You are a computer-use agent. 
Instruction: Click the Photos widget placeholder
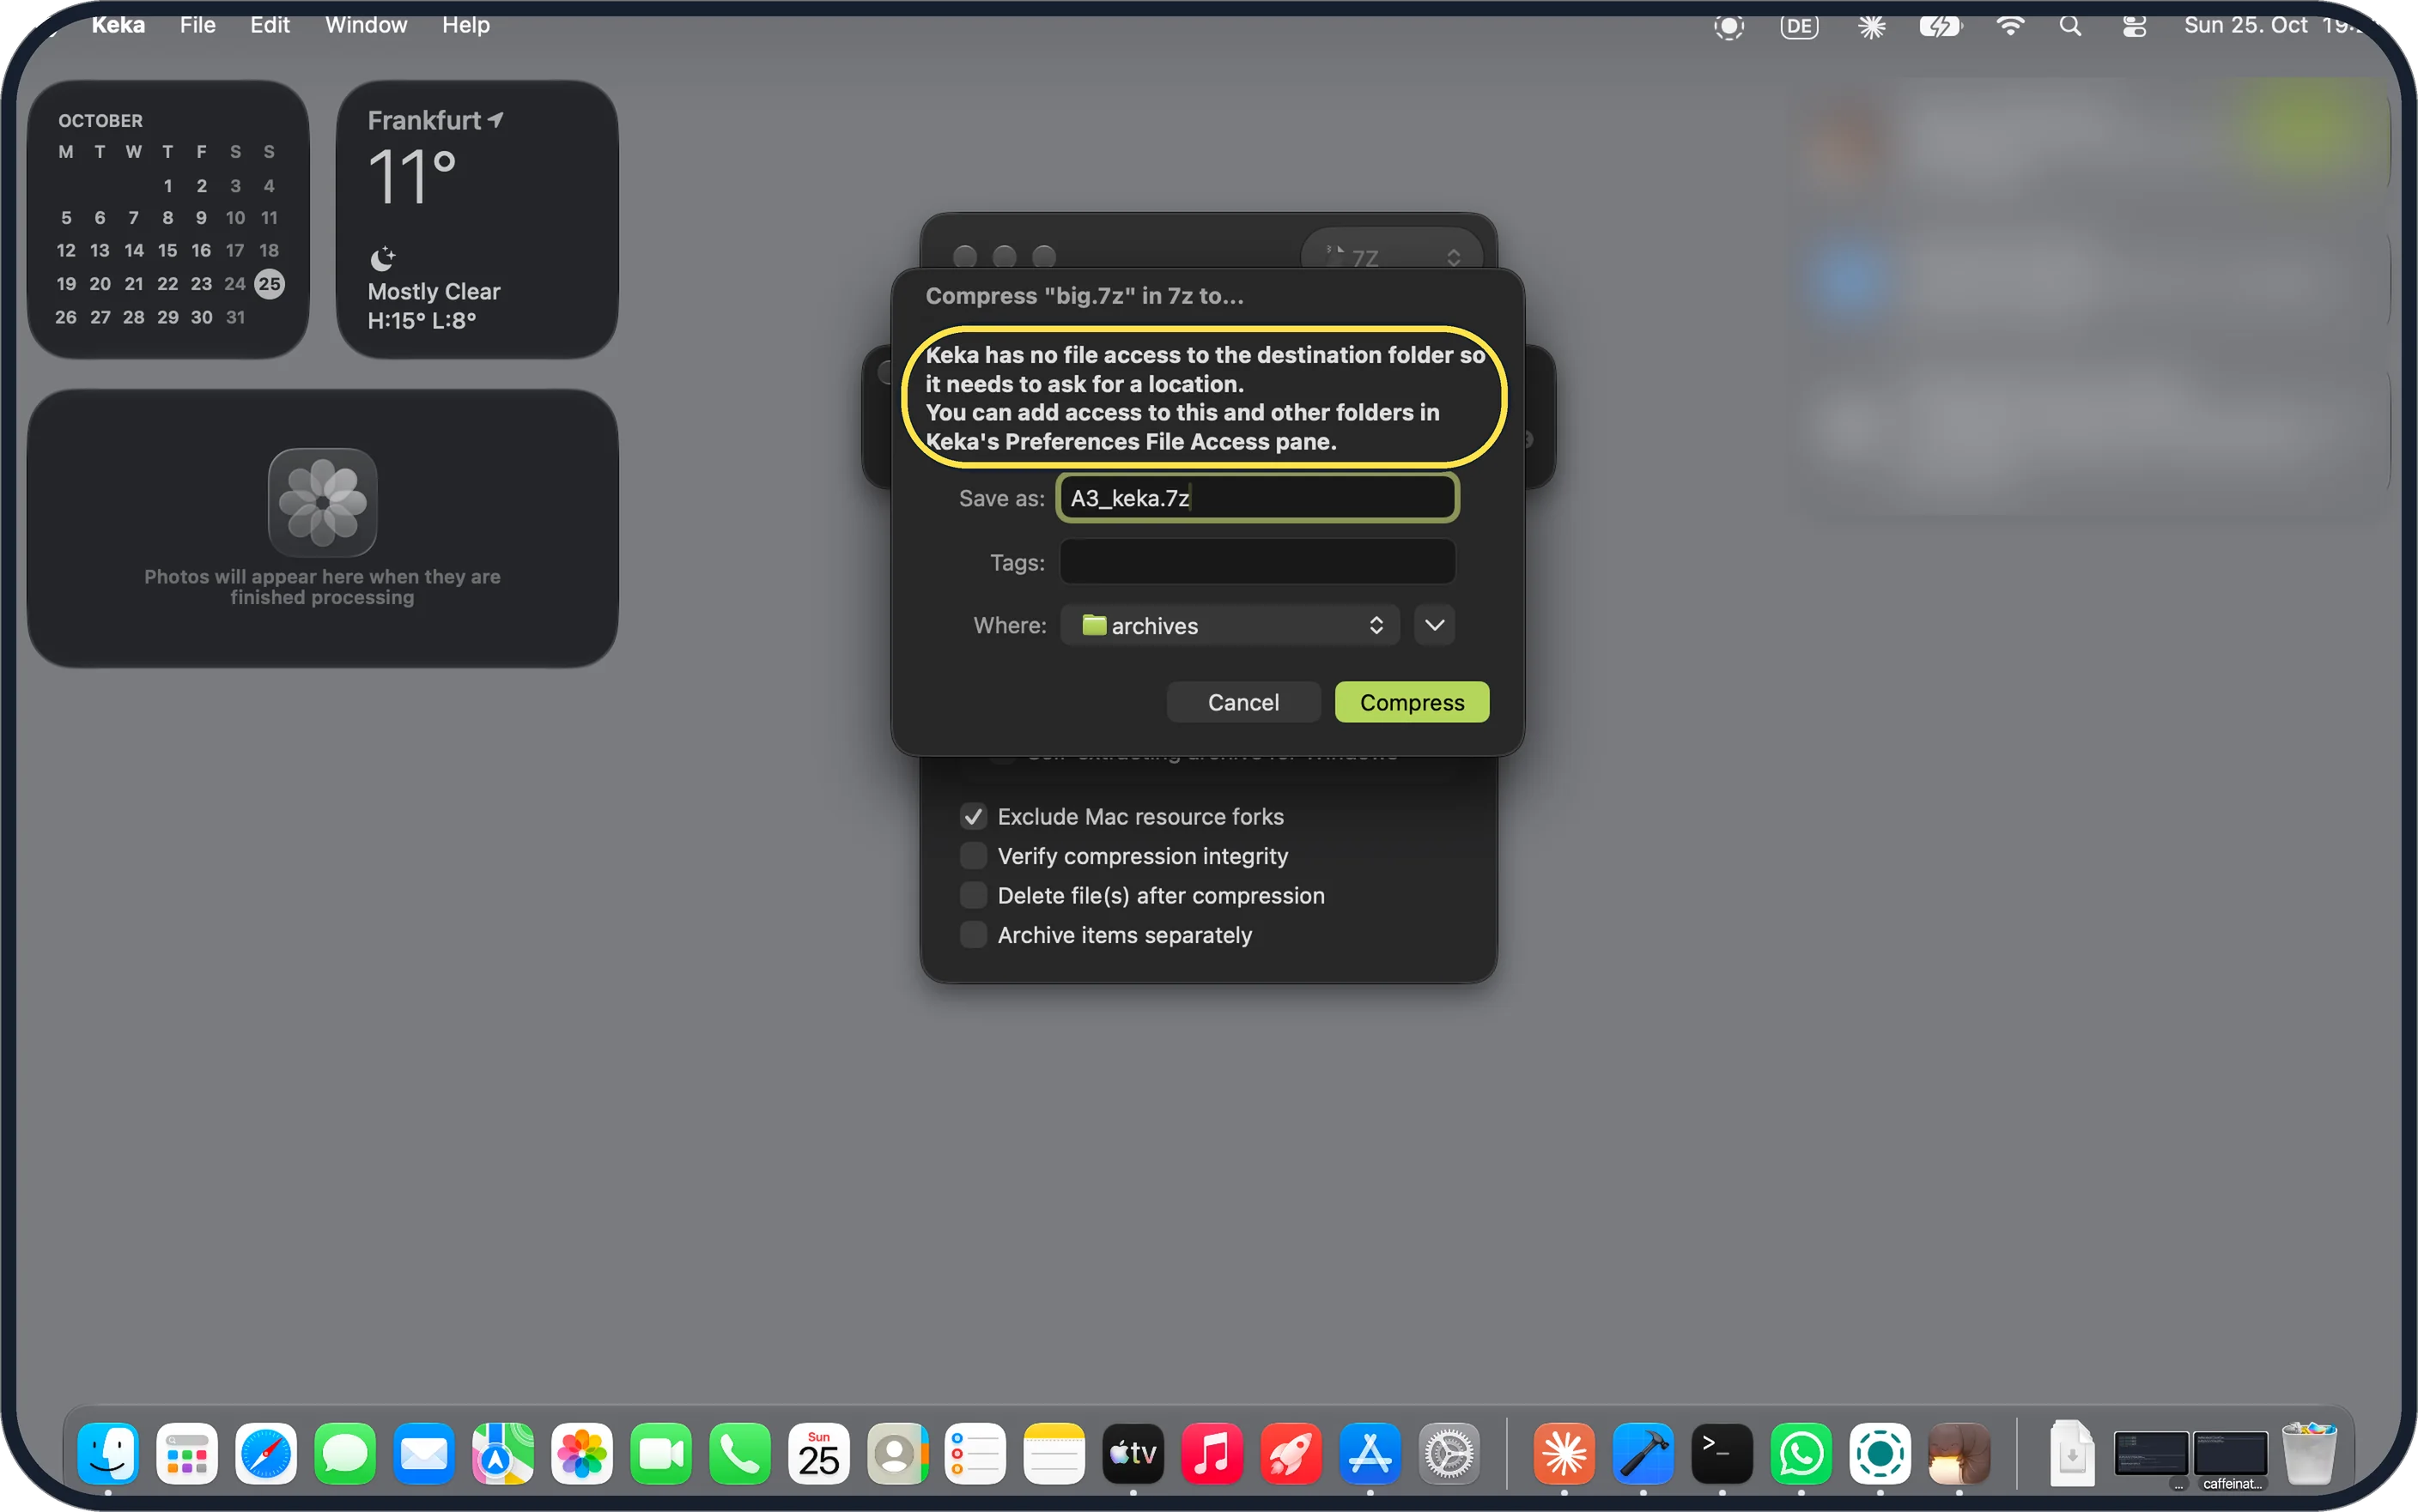322,529
